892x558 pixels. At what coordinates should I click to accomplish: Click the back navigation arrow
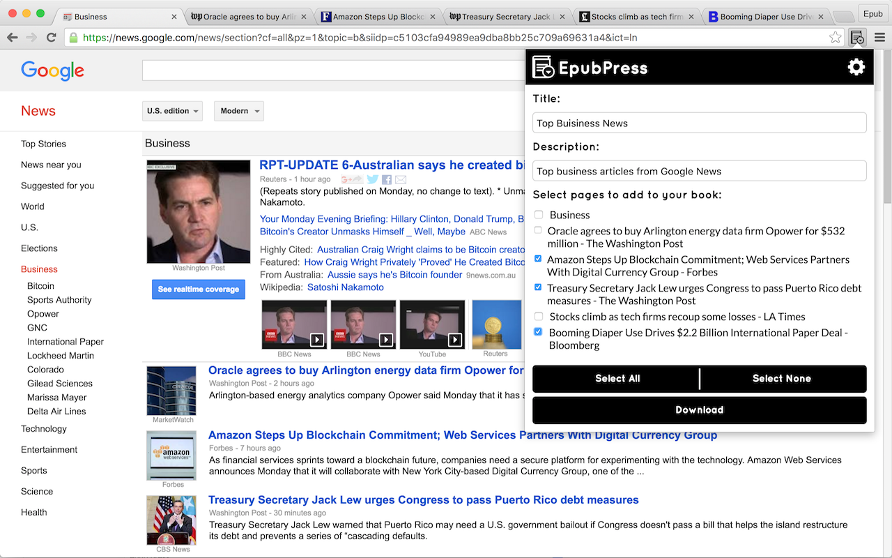point(12,37)
